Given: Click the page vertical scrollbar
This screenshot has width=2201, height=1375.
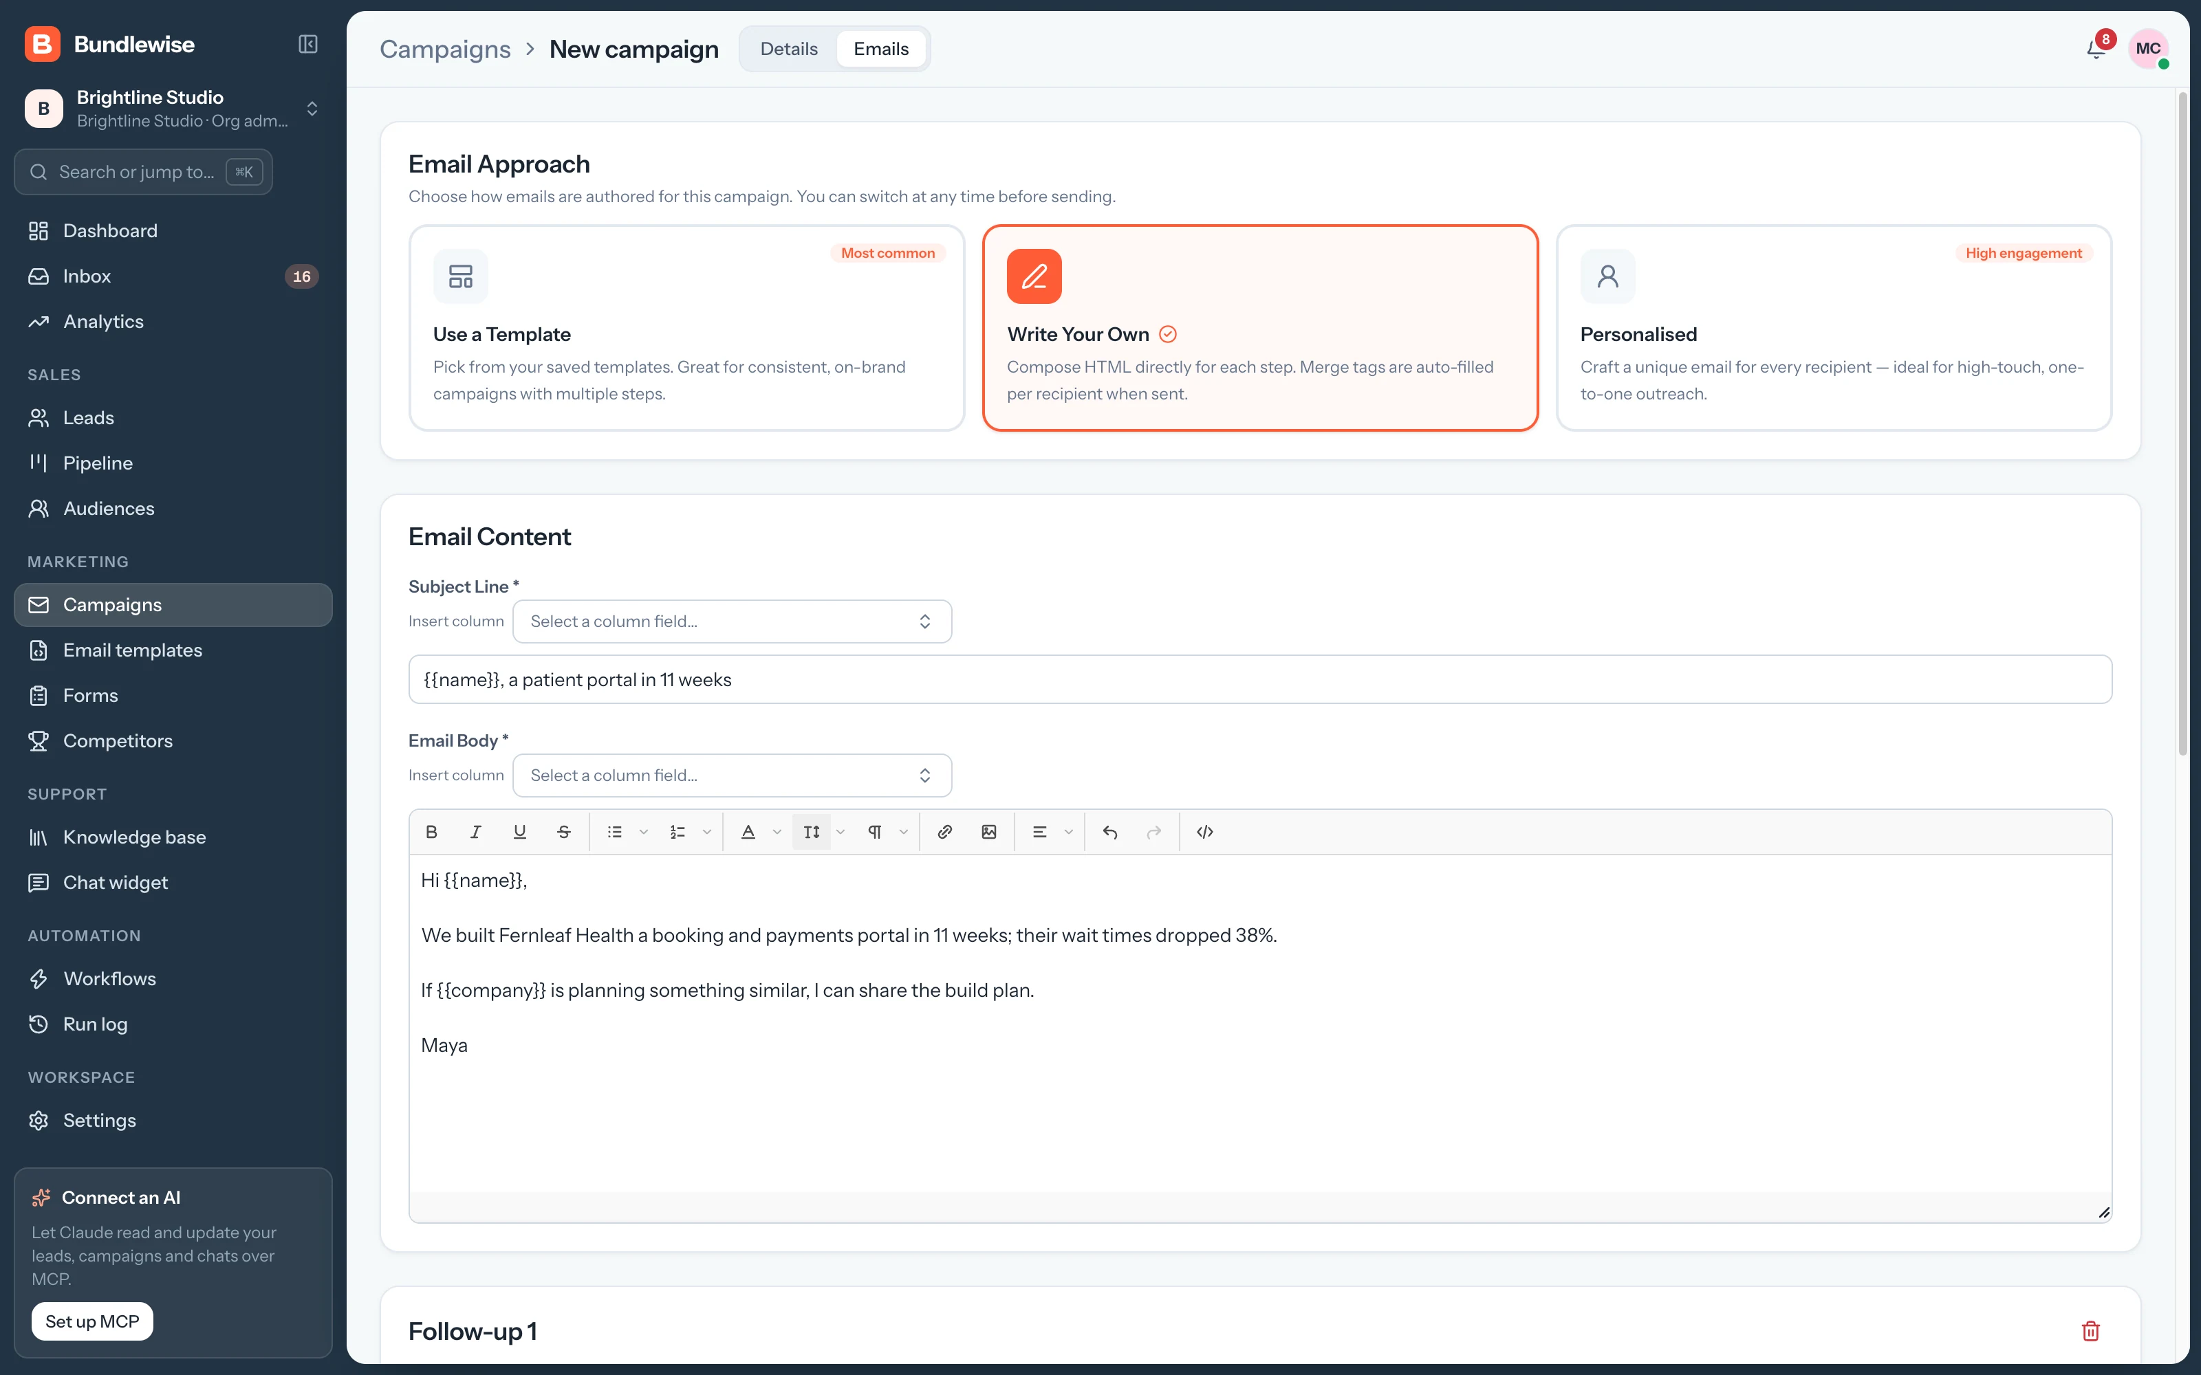Looking at the screenshot, I should tap(2183, 423).
